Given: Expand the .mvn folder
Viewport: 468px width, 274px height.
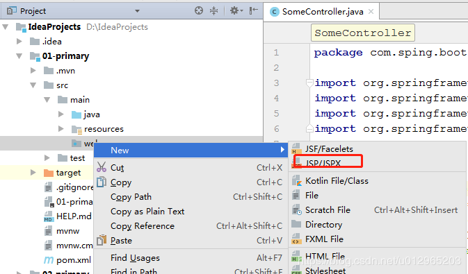Looking at the screenshot, I should click(x=33, y=71).
